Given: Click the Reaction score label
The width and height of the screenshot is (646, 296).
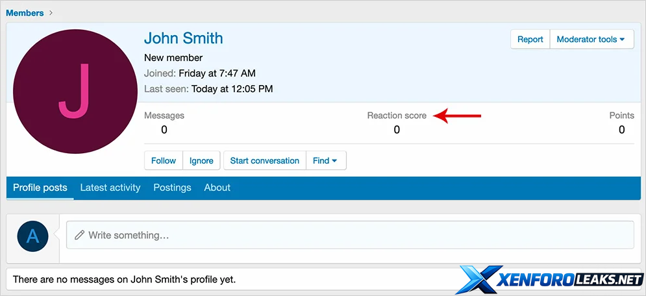Looking at the screenshot, I should [397, 116].
